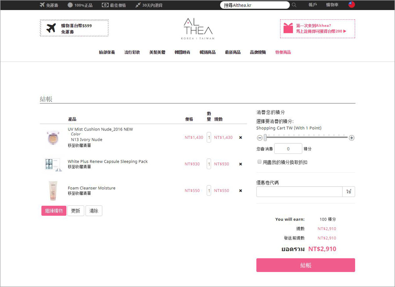Move White Plus Renew Capsule to wishlist
Screen dimensions: 395x287
79,167
